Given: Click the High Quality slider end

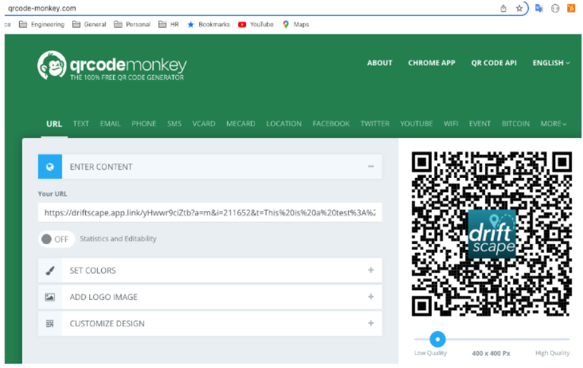Looking at the screenshot, I should (x=552, y=353).
